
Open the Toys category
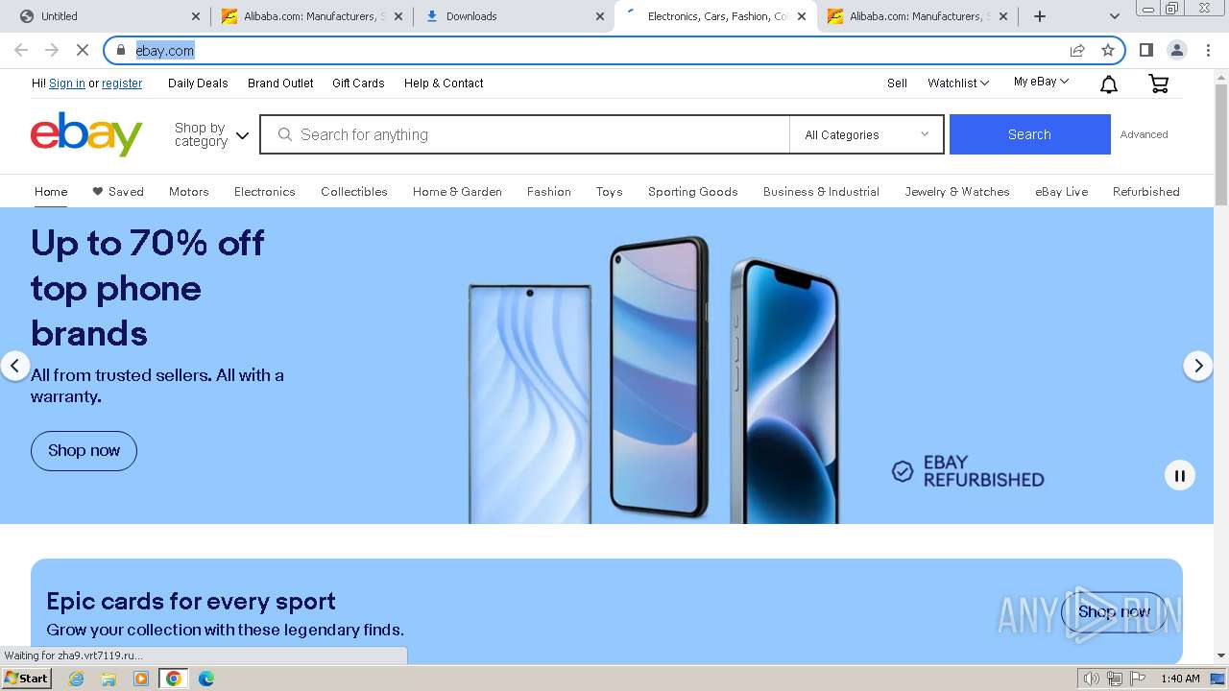pyautogui.click(x=609, y=192)
